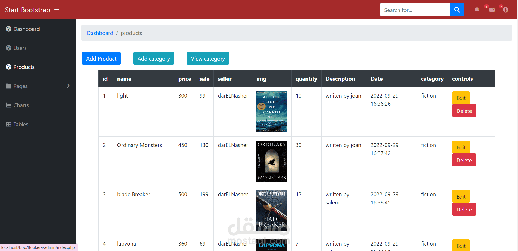Delete the light product row
Viewport: 518px width, 251px height.
pos(464,111)
